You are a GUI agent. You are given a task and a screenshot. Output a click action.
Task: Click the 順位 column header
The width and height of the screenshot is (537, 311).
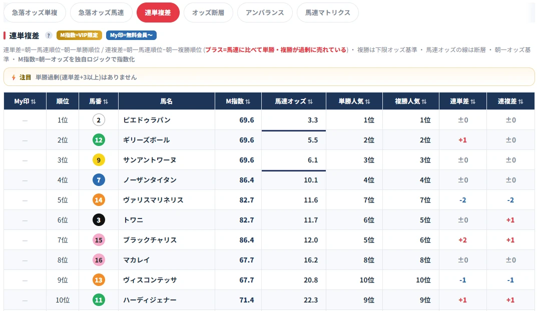click(63, 101)
